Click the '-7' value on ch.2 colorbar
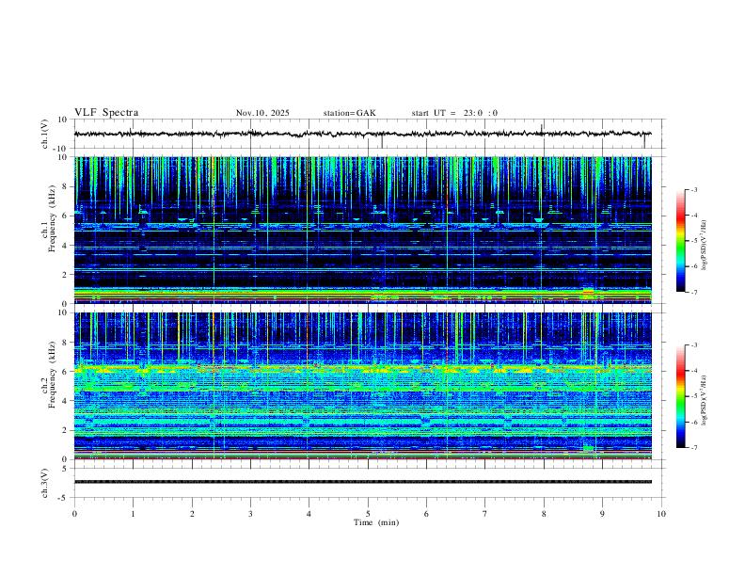This screenshot has height=576, width=745. (693, 448)
